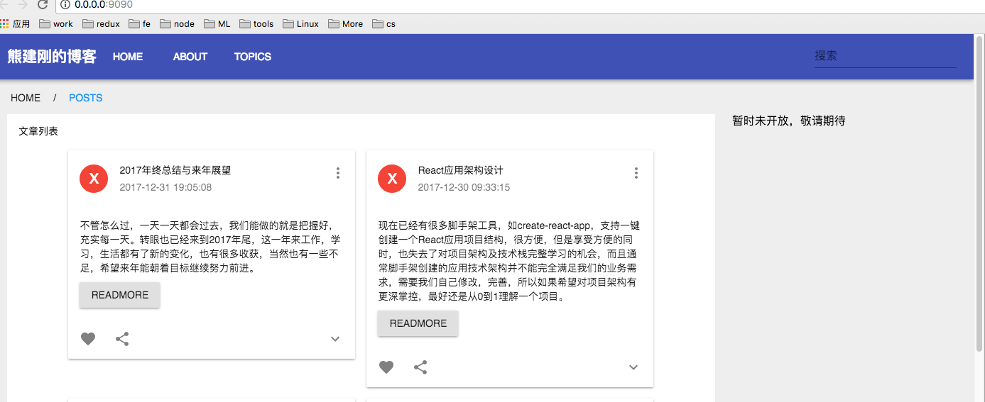Click the 熊建刚的博客 site title
Image resolution: width=985 pixels, height=402 pixels.
pyautogui.click(x=52, y=57)
